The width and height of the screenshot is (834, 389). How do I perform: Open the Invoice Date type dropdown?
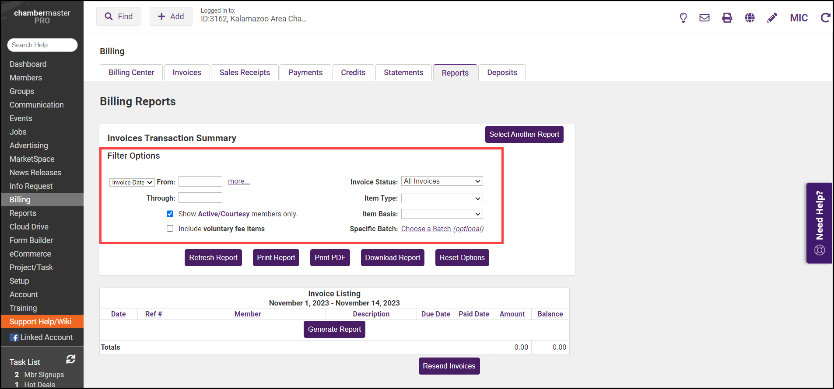click(132, 182)
